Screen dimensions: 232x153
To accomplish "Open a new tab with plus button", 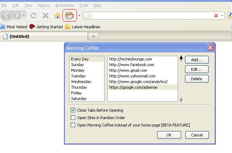I will coord(93,36).
